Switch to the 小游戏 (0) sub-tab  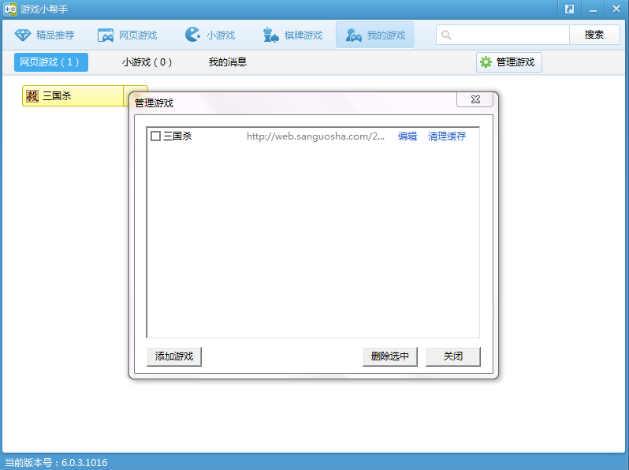tap(147, 62)
